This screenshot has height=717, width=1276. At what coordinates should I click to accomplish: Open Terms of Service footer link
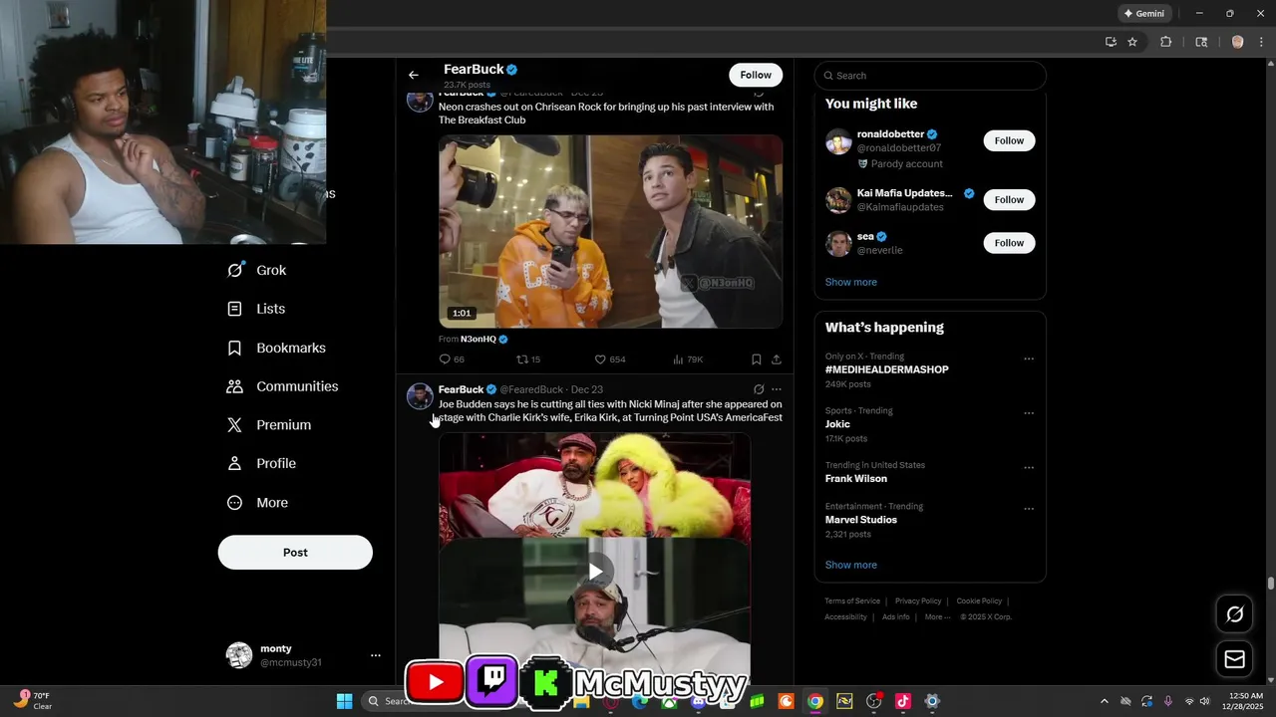coord(852,601)
